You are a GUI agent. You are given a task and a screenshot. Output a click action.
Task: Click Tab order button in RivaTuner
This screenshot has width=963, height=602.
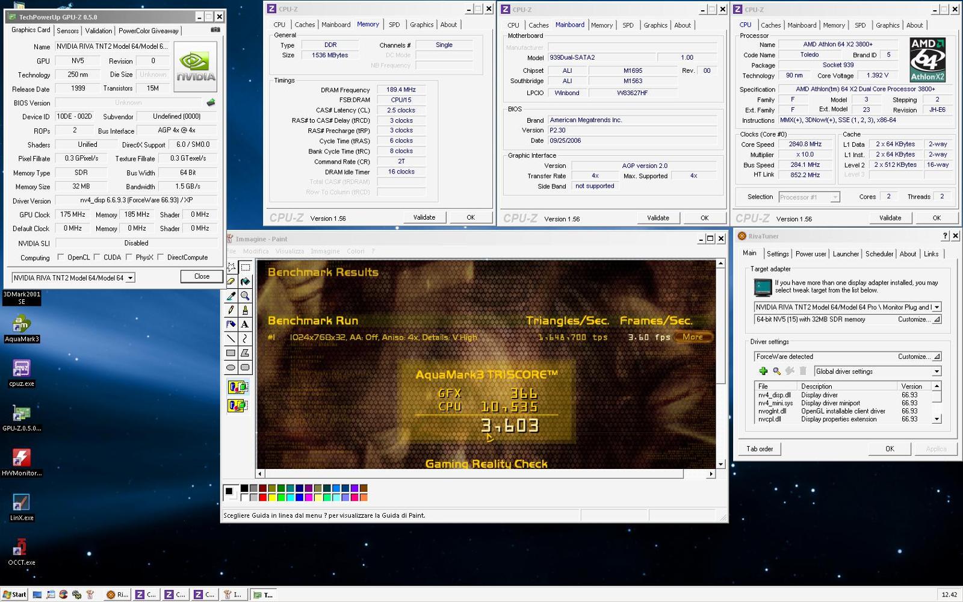pyautogui.click(x=760, y=448)
